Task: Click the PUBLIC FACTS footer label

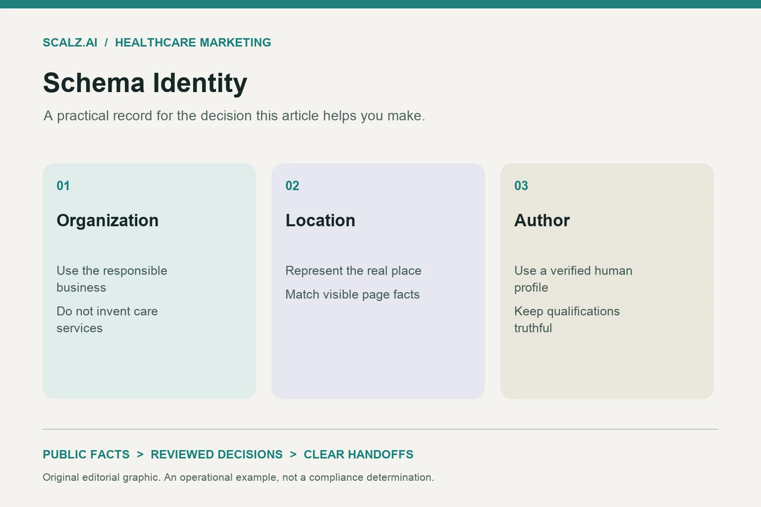Action: [x=86, y=455]
